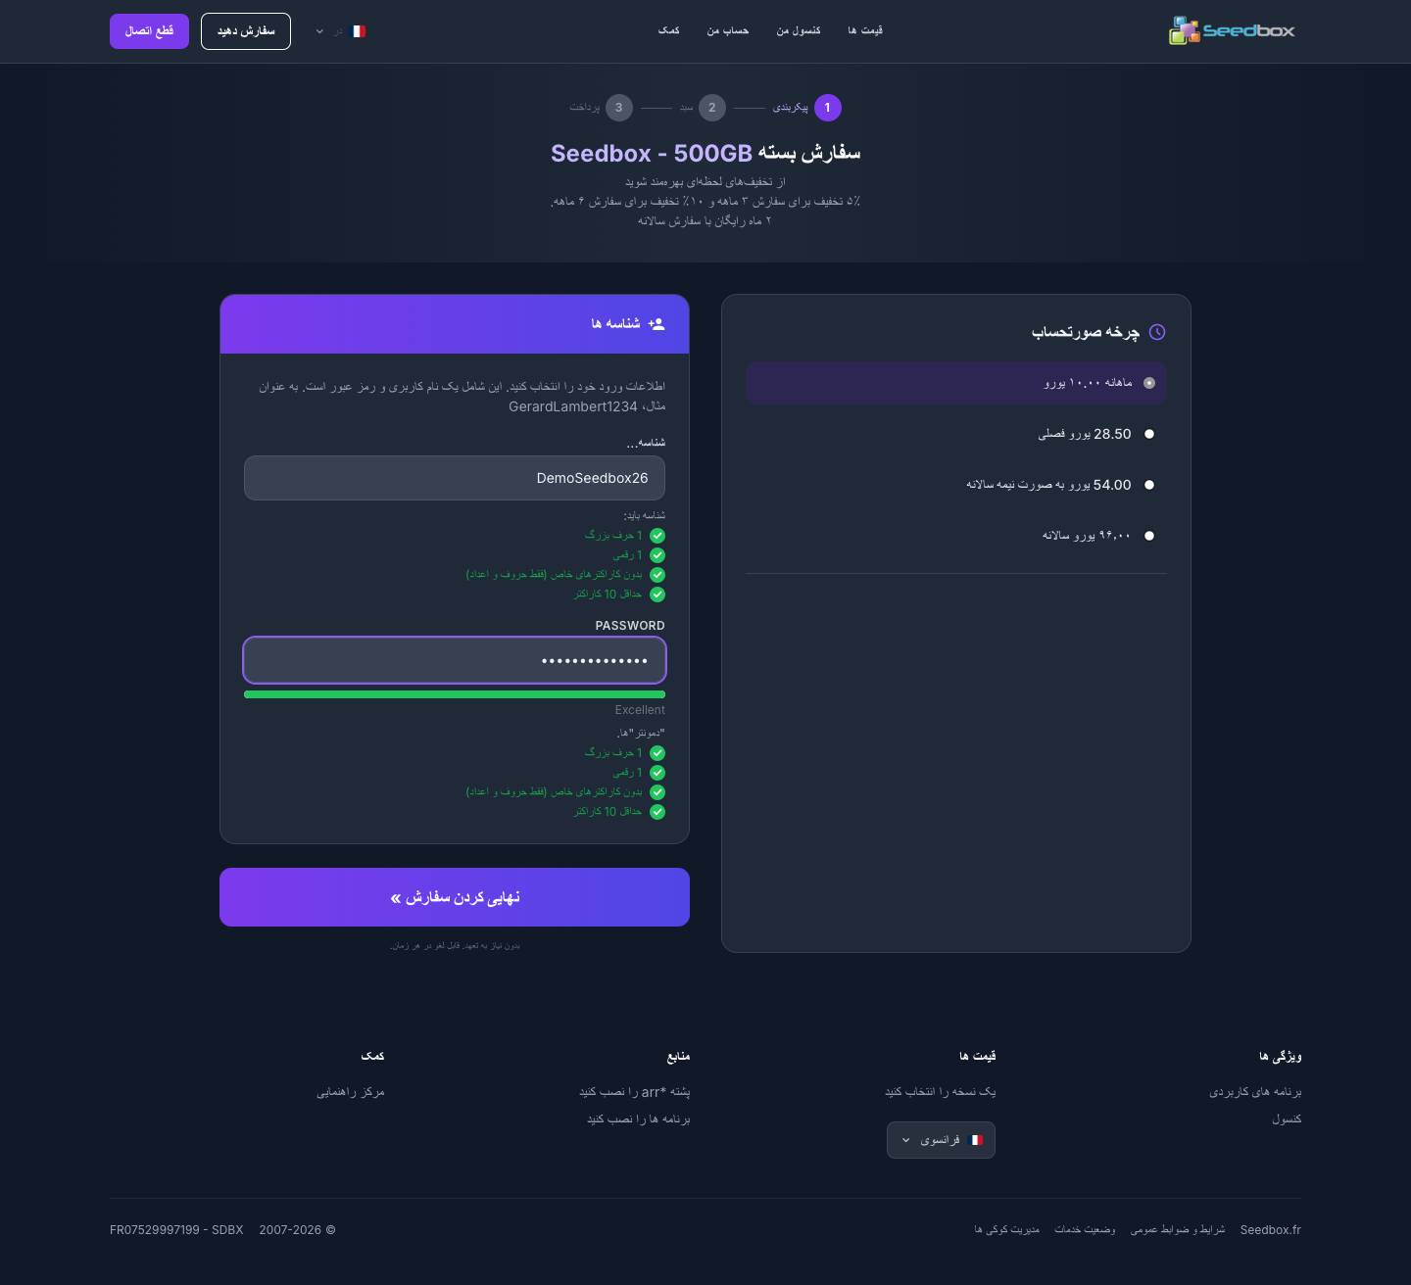Click the green password strength bar
Viewport: 1411px width, 1285px height.
tap(455, 694)
